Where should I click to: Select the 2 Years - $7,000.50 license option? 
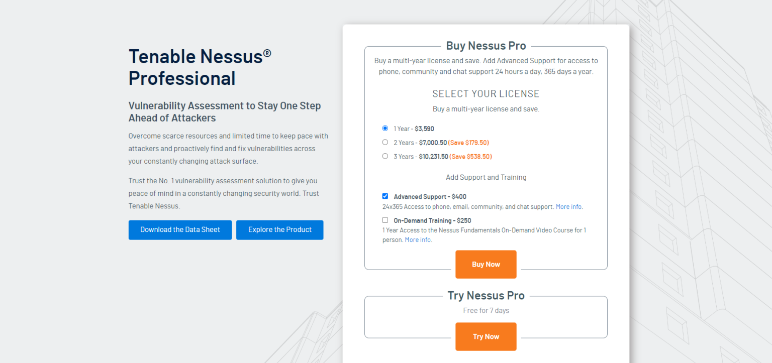pos(385,142)
